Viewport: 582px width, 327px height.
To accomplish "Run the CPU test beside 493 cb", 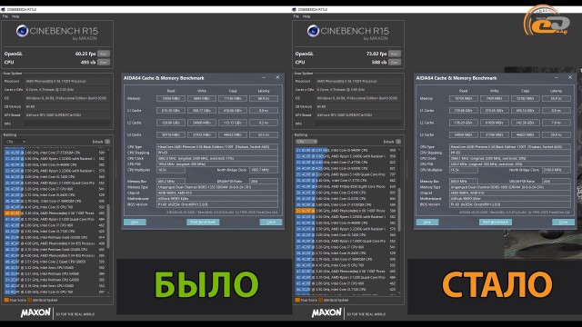I will [104, 63].
